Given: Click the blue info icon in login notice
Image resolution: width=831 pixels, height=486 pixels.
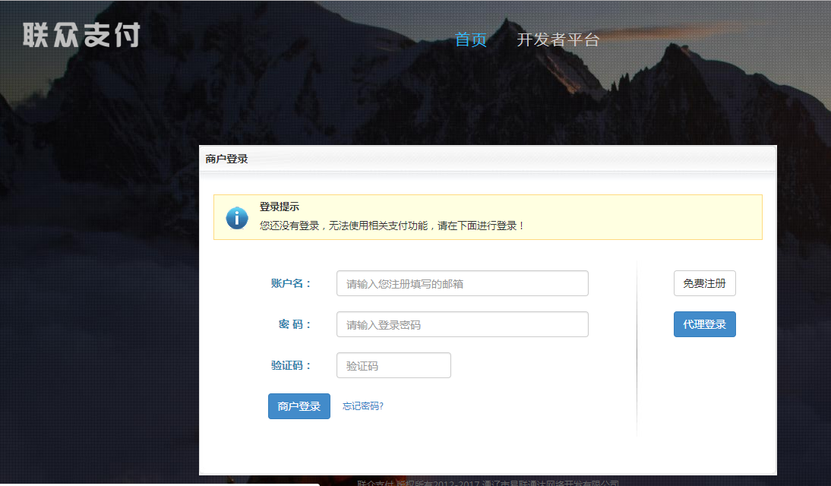Looking at the screenshot, I should point(237,217).
